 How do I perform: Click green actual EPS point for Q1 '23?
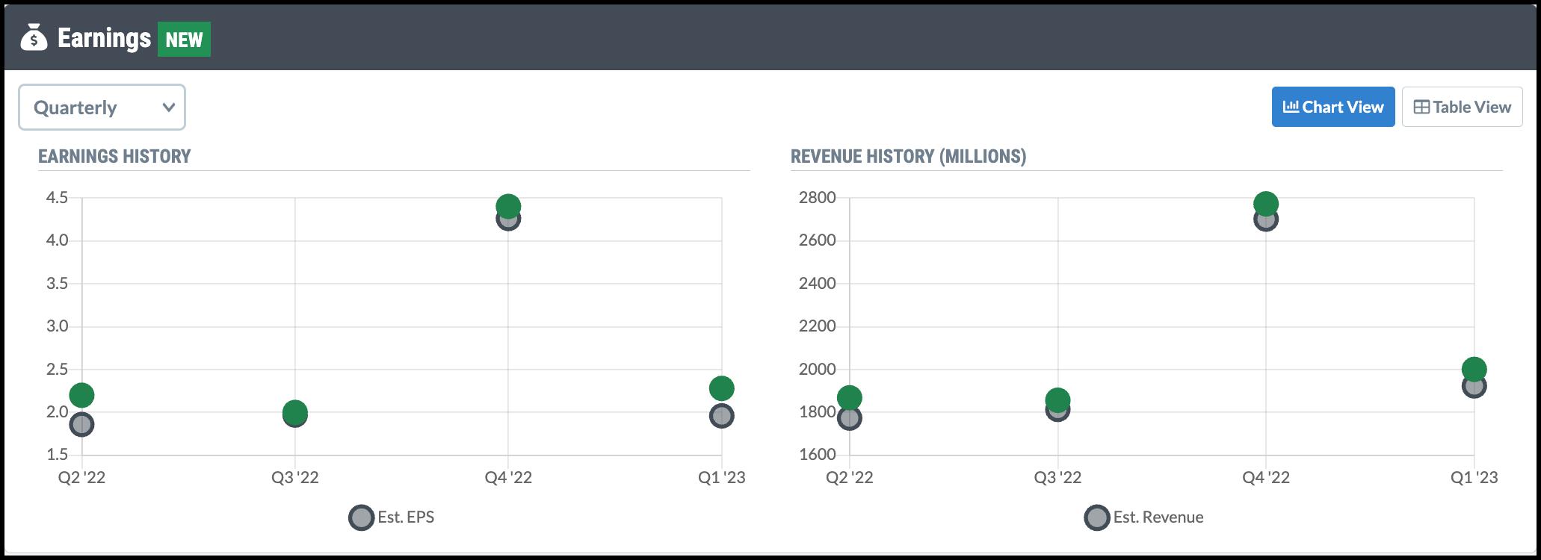(x=721, y=388)
